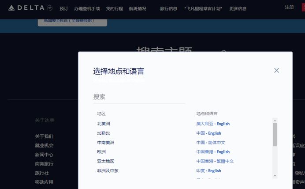Open the 办理登机手续 menu item
The width and height of the screenshot is (305, 189).
(x=87, y=8)
